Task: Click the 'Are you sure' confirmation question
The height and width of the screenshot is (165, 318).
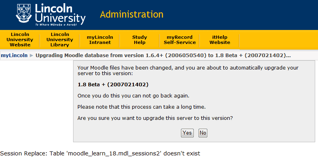Action: tap(155, 118)
